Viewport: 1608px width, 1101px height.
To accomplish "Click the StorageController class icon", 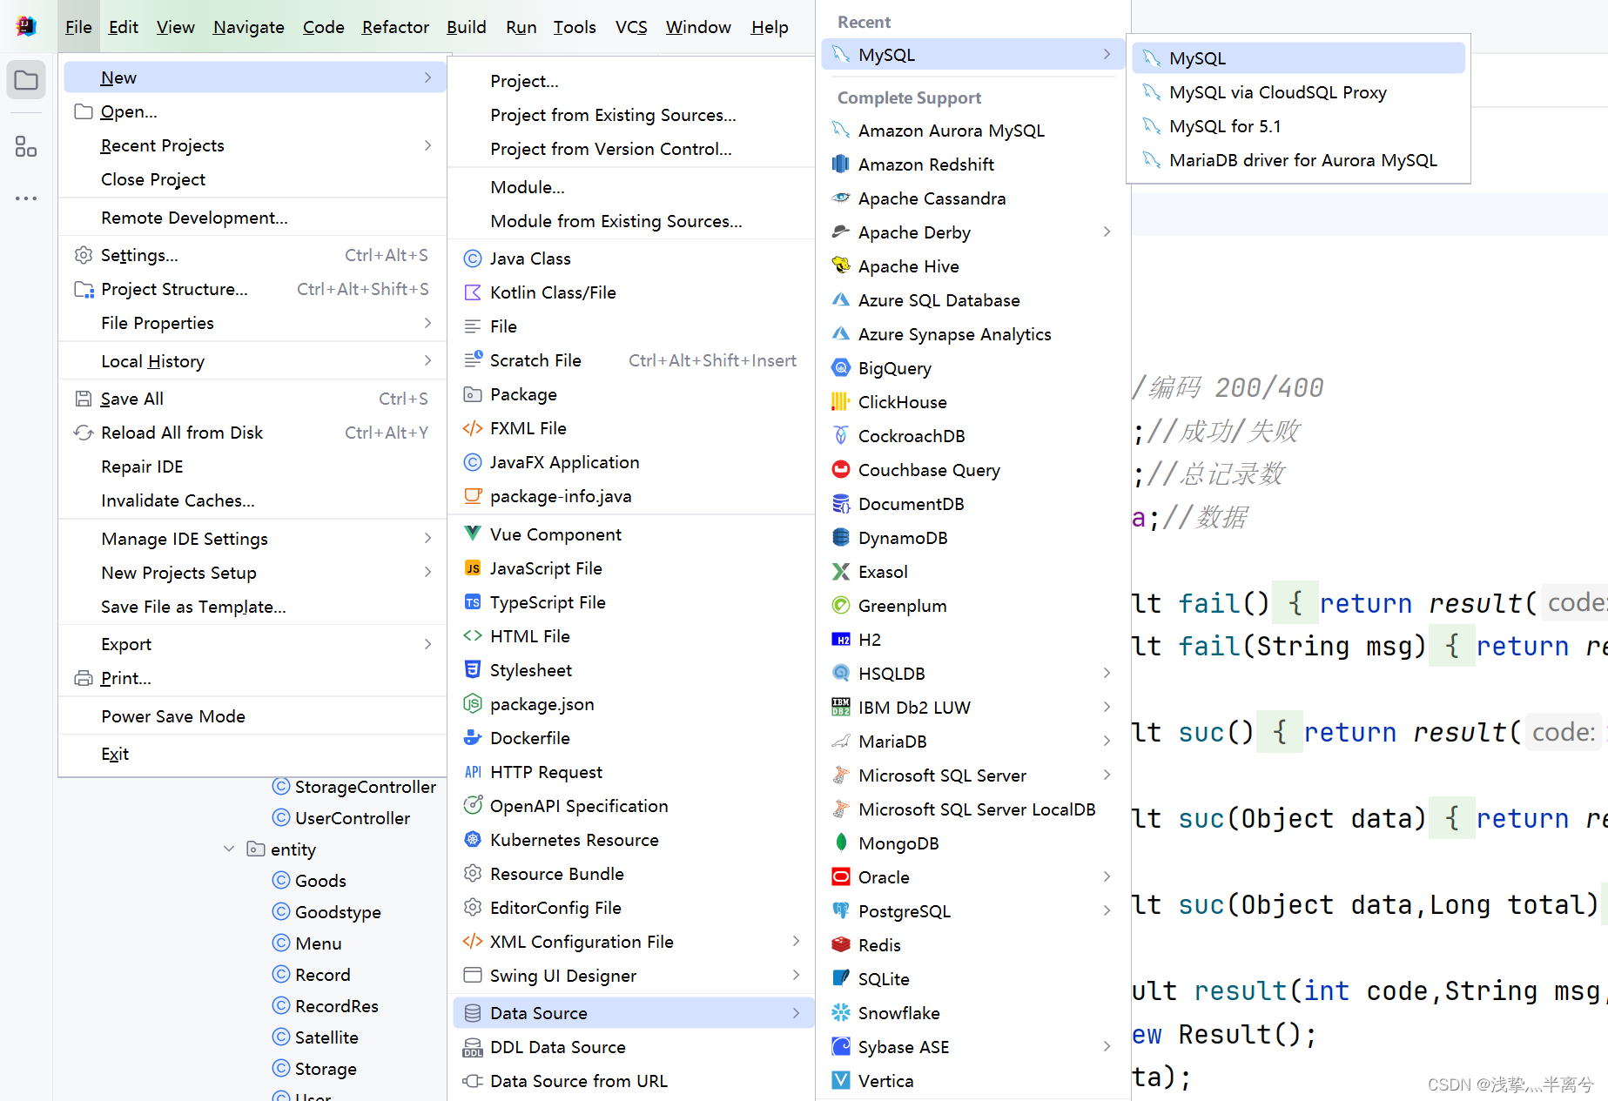I will pyautogui.click(x=280, y=787).
